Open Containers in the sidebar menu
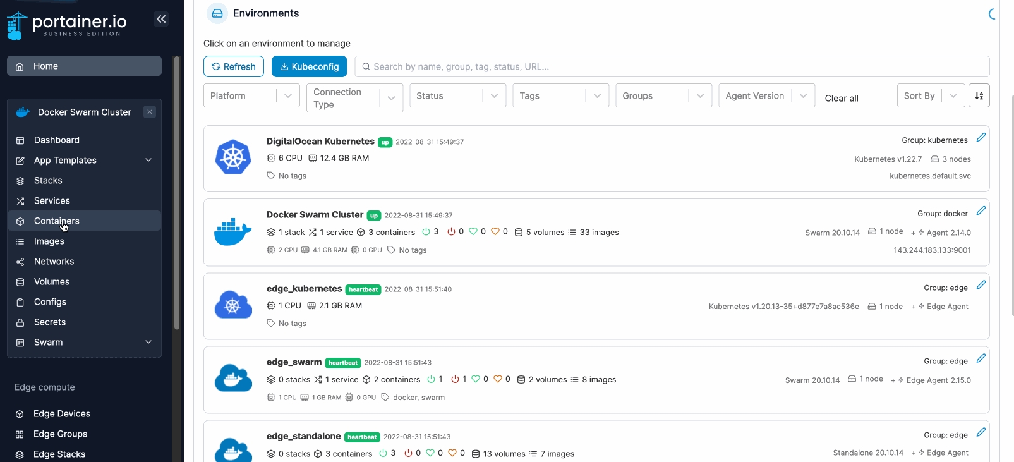The height and width of the screenshot is (462, 1014). coord(57,221)
